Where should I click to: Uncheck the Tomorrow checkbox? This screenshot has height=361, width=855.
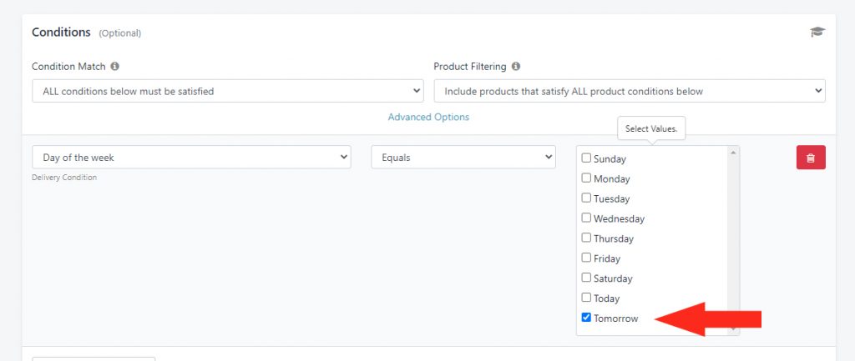(x=586, y=318)
